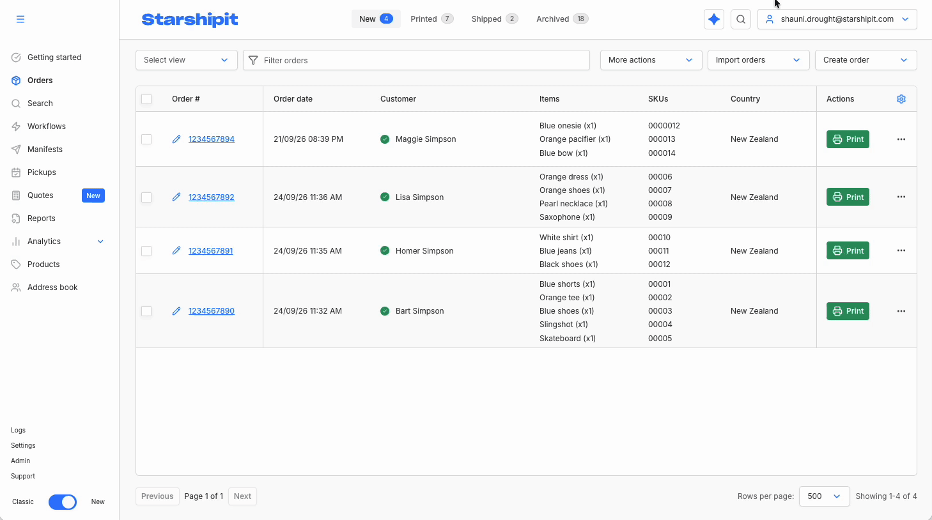Change rows per page dropdown

click(x=825, y=496)
